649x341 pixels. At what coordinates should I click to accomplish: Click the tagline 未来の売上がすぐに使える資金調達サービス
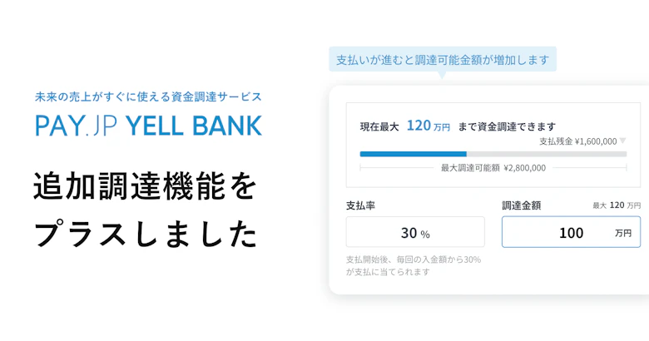(148, 96)
